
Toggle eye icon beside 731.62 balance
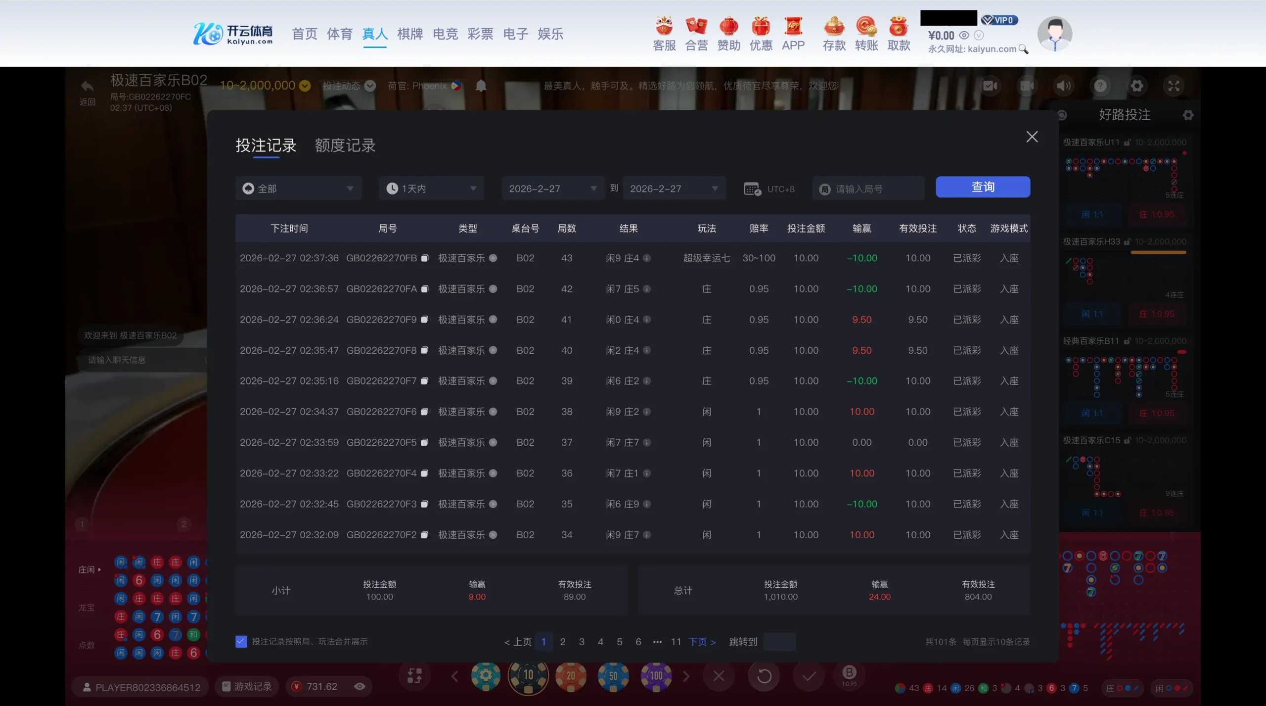pos(360,687)
